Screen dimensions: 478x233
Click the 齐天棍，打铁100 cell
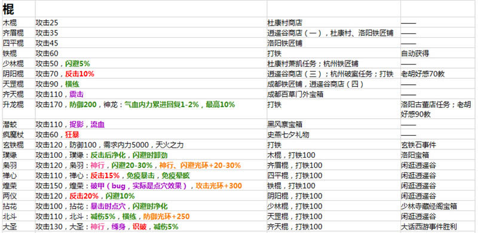click(334, 227)
